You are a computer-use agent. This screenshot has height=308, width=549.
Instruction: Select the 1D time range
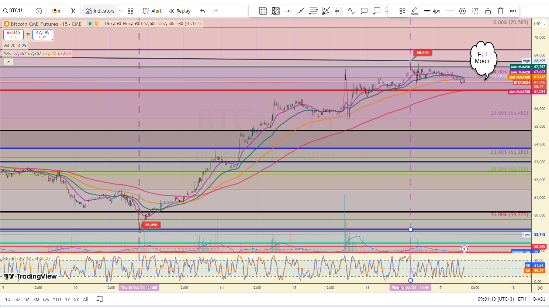tap(8, 299)
